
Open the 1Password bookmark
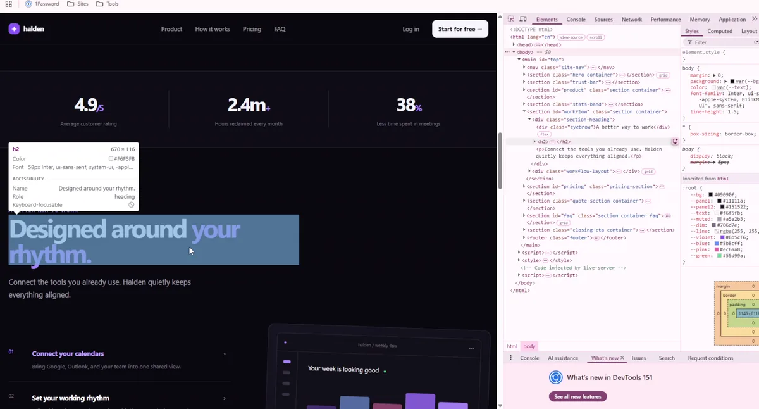coord(42,4)
